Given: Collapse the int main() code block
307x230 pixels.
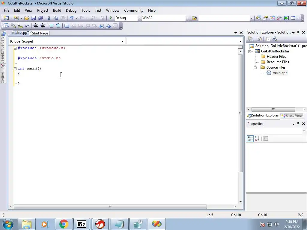Looking at the screenshot, I should [15, 69].
